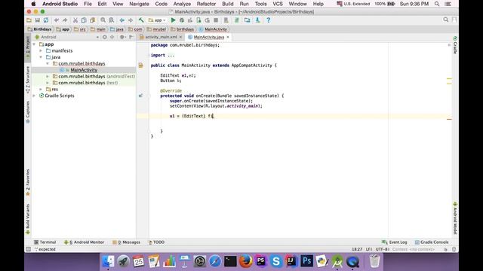Open the Project Structure toolbar icon
The image size is (483, 271).
coord(247,20)
